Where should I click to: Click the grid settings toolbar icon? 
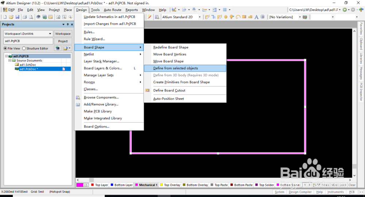(x=224, y=10)
